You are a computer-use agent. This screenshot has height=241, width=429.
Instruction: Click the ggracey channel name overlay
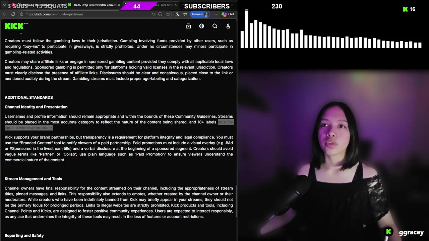pyautogui.click(x=411, y=232)
